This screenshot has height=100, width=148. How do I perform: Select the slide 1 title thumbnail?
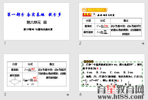tap(36, 21)
